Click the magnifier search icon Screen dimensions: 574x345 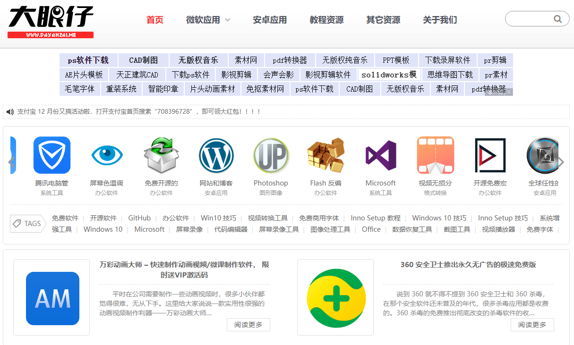[558, 19]
